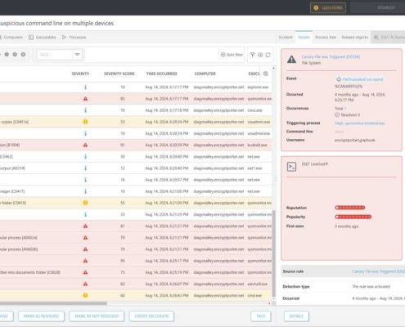Click the terminal icon in ESET LiveGrid card
Image resolution: width=405 pixels, height=327 pixels.
pyautogui.click(x=291, y=167)
